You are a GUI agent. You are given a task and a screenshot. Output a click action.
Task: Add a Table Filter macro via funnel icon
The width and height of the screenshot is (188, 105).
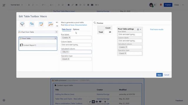click(x=22, y=24)
